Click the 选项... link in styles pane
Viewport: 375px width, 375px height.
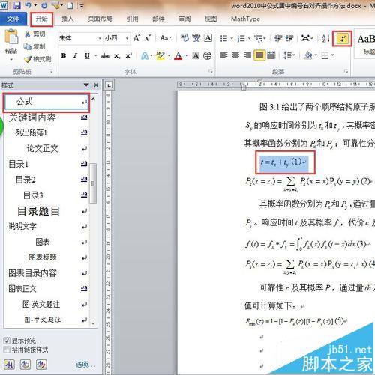85,365
